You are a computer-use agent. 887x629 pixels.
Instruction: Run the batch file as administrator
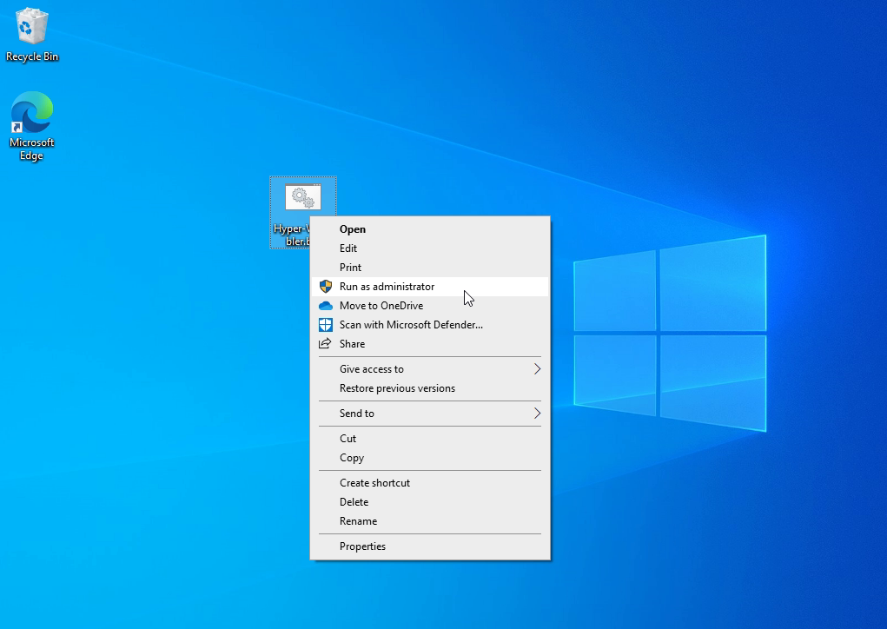(x=430, y=287)
